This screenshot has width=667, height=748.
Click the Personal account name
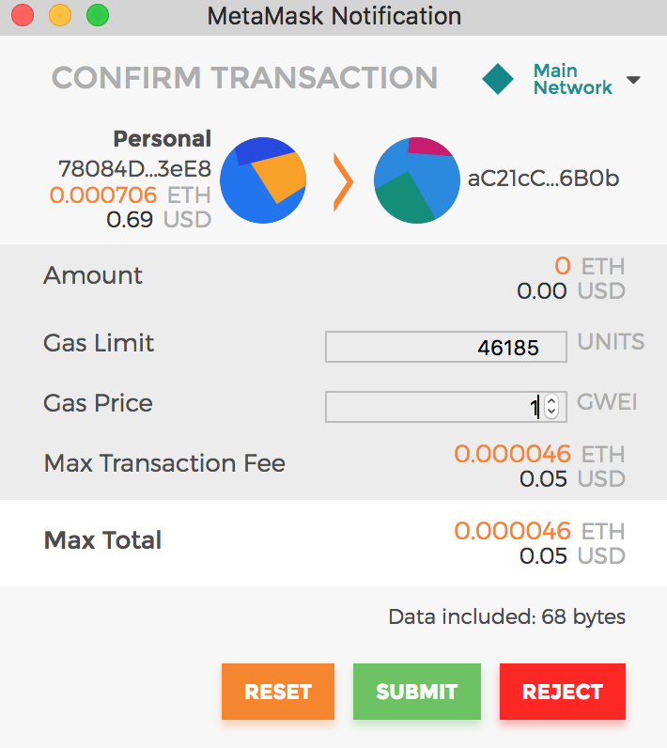pos(163,139)
